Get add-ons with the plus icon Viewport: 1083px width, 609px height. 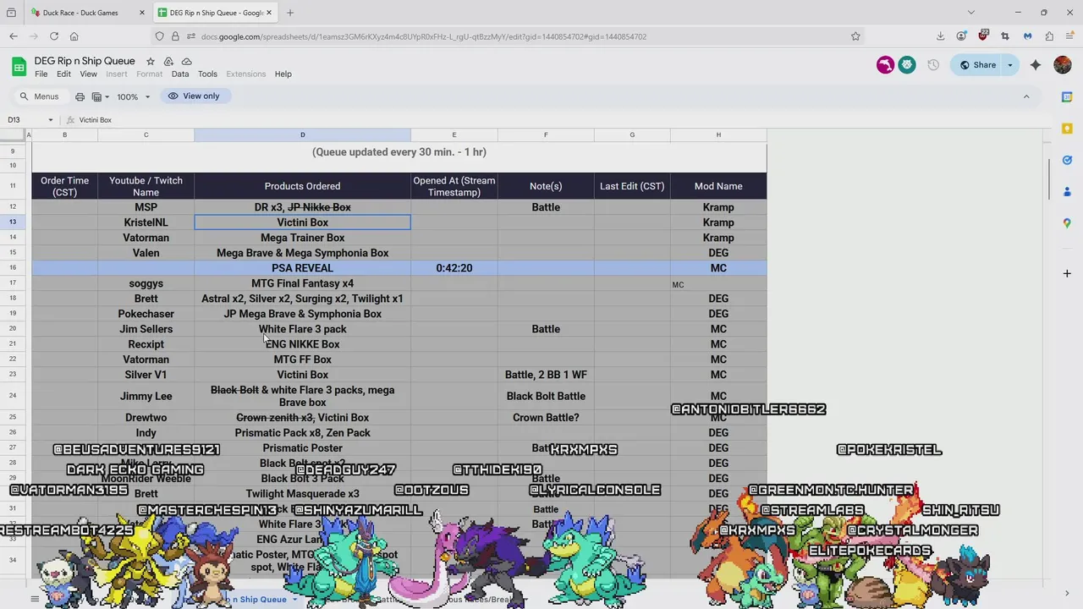click(1067, 273)
